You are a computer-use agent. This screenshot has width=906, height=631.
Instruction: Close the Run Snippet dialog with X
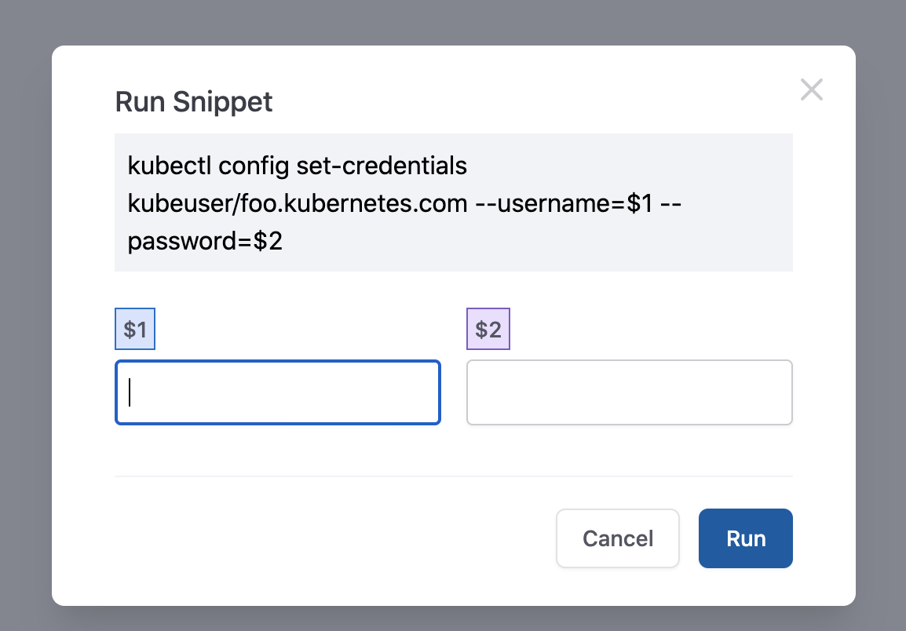tap(811, 89)
